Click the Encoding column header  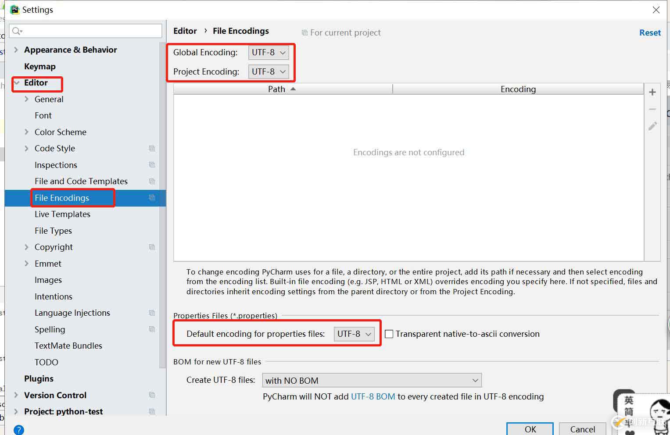(x=518, y=89)
